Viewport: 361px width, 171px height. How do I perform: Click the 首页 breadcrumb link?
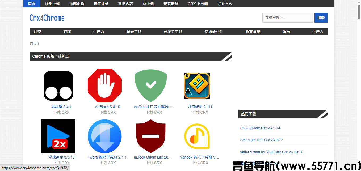point(33,44)
